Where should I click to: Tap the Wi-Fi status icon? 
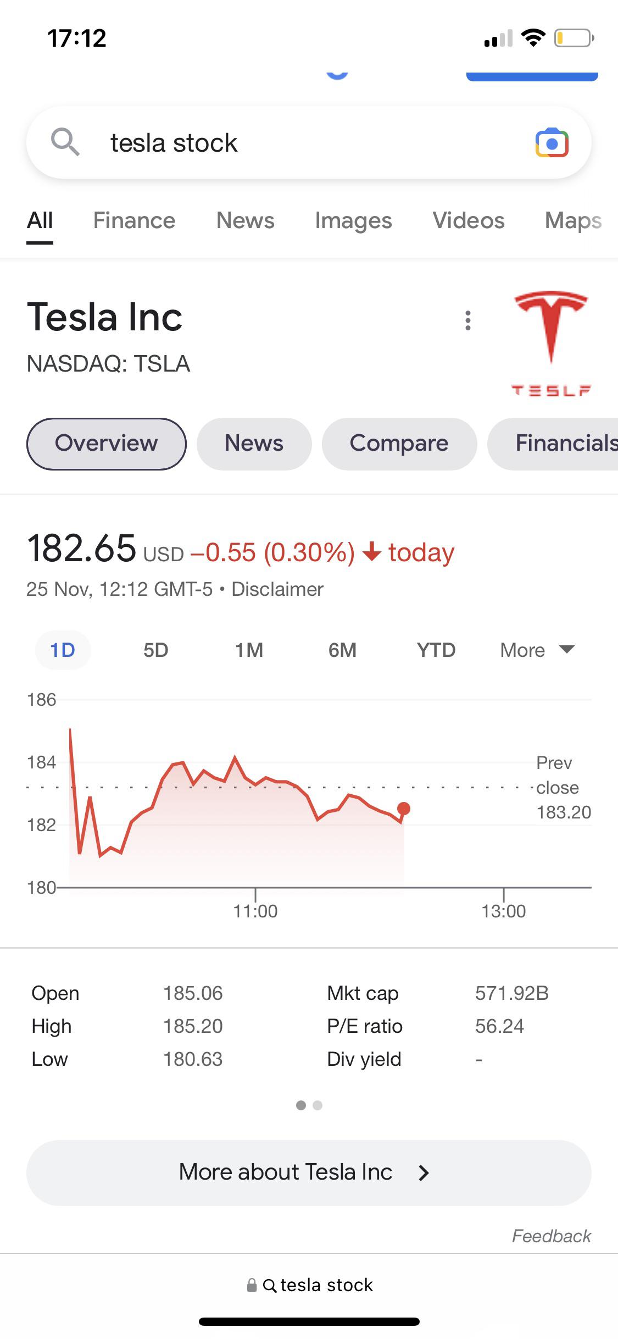coord(532,38)
